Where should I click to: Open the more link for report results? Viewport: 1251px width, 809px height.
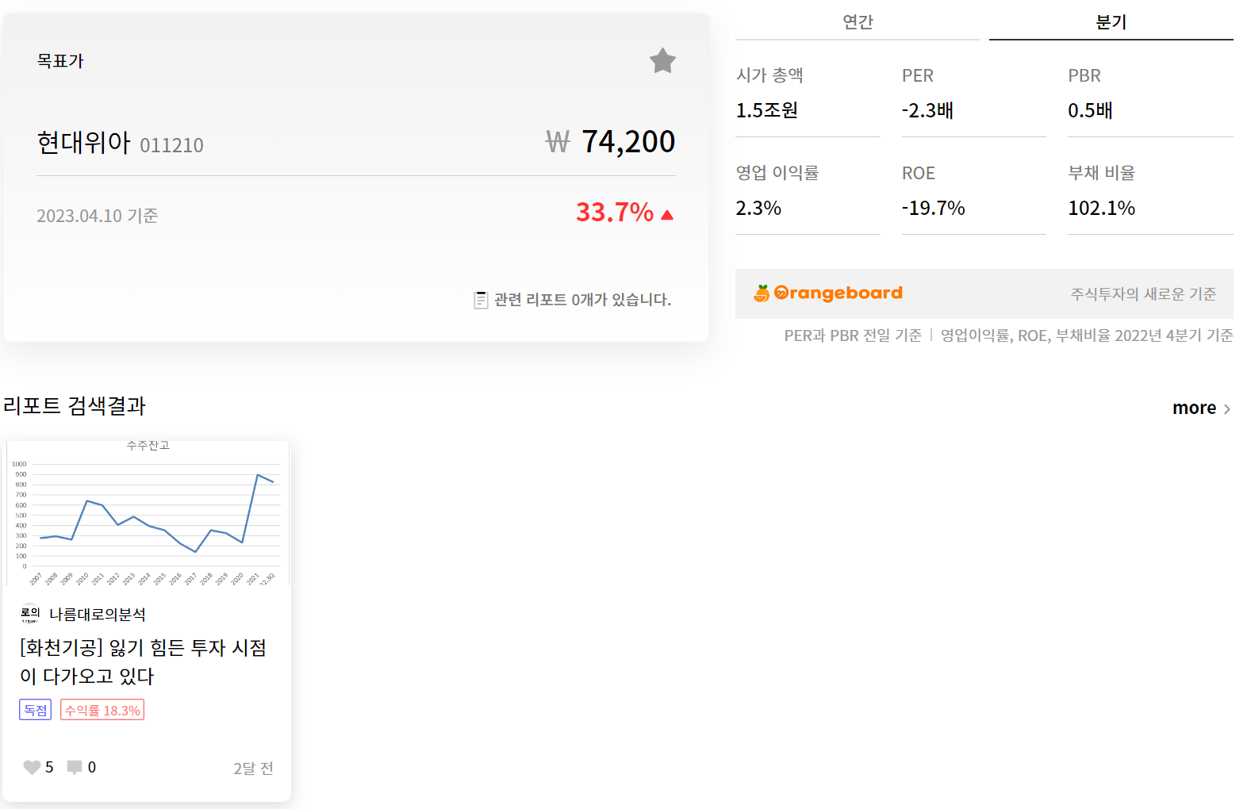1194,408
